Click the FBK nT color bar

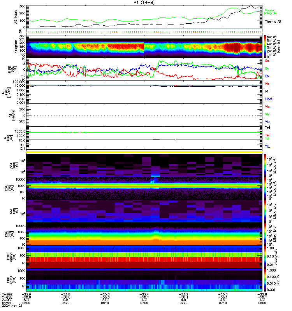point(265,280)
